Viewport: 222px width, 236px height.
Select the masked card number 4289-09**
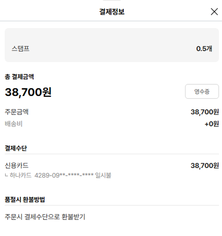[64, 175]
